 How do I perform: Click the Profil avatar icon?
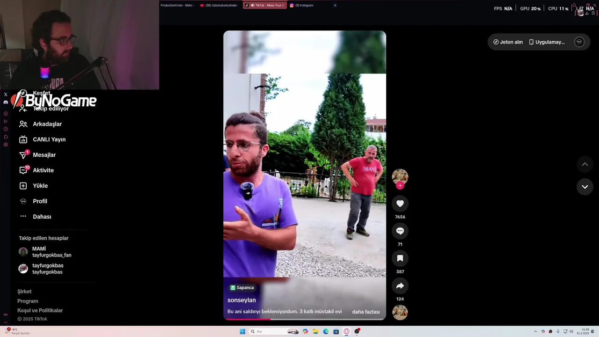[x=23, y=201]
